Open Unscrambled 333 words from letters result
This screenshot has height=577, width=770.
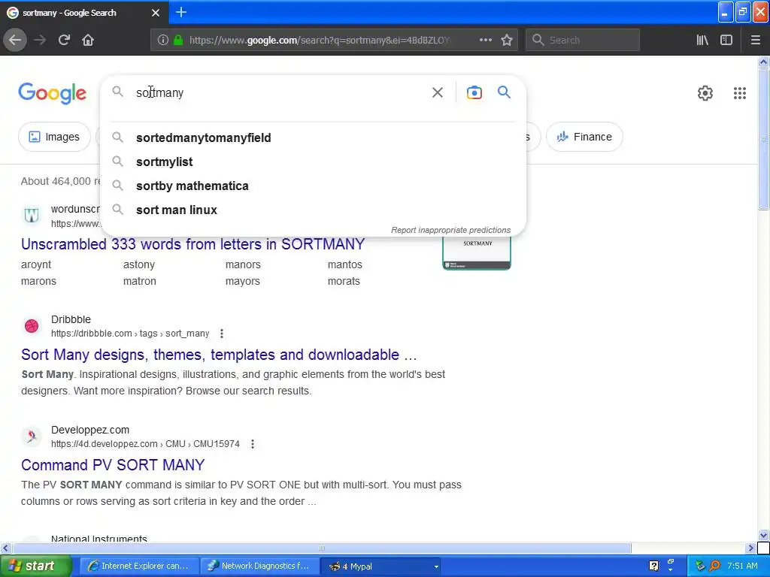point(193,244)
